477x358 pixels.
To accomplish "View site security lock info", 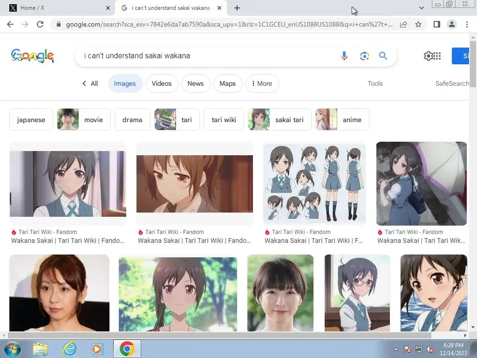I will coord(59,24).
